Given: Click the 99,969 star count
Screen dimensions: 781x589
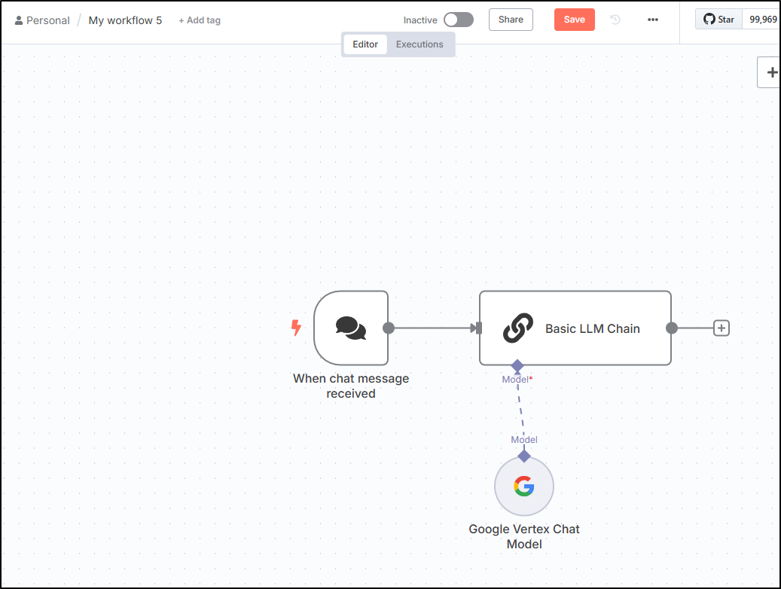Looking at the screenshot, I should pos(763,20).
